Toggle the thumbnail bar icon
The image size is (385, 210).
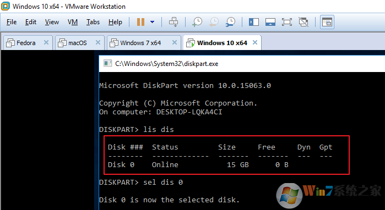pos(270,22)
